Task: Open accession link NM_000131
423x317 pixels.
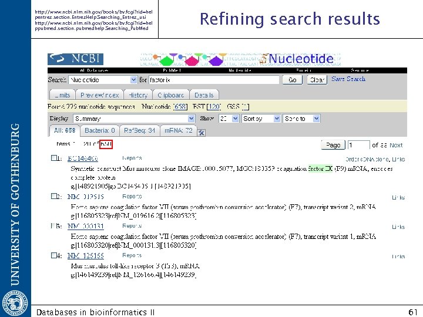Action: tap(86, 227)
